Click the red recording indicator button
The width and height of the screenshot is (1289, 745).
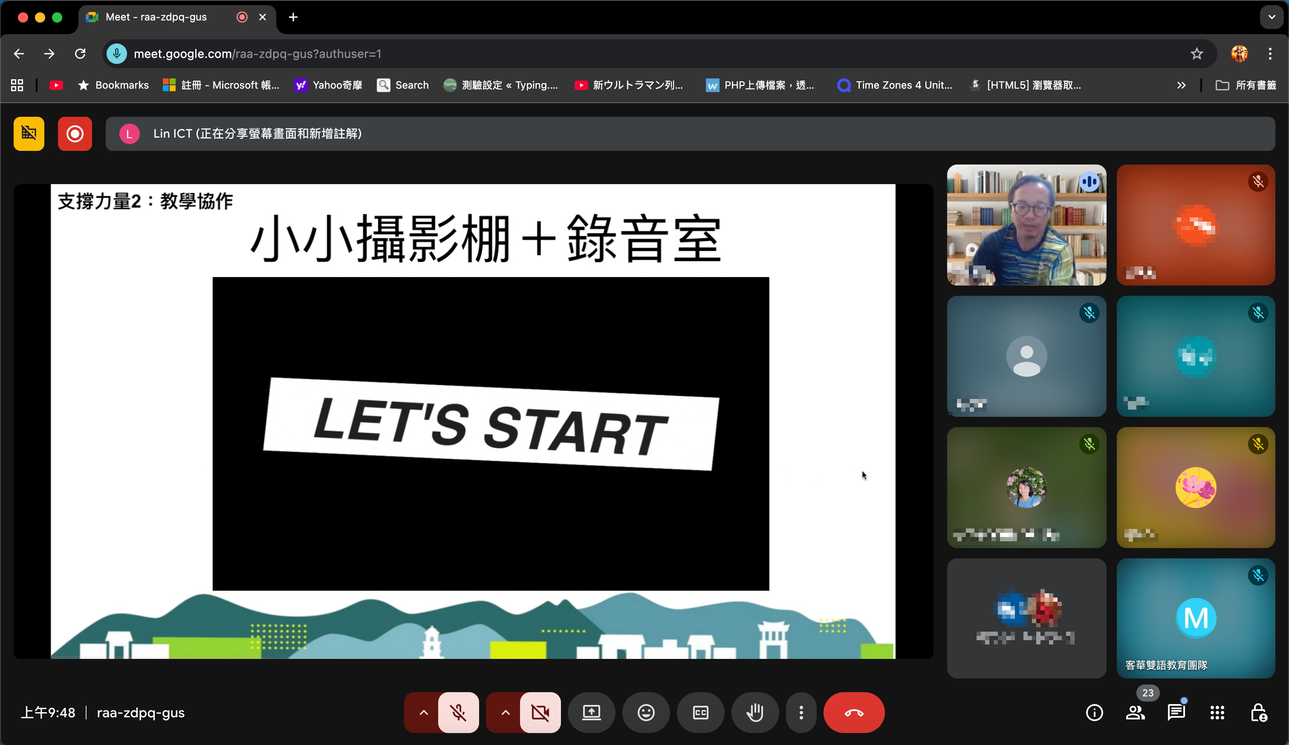[x=75, y=134]
